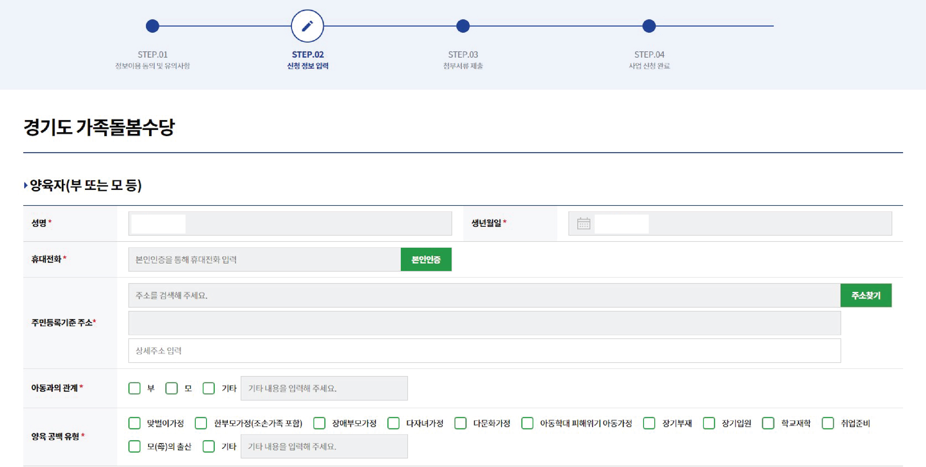
Task: Tick the 취업준비 checkbox
Action: (828, 423)
